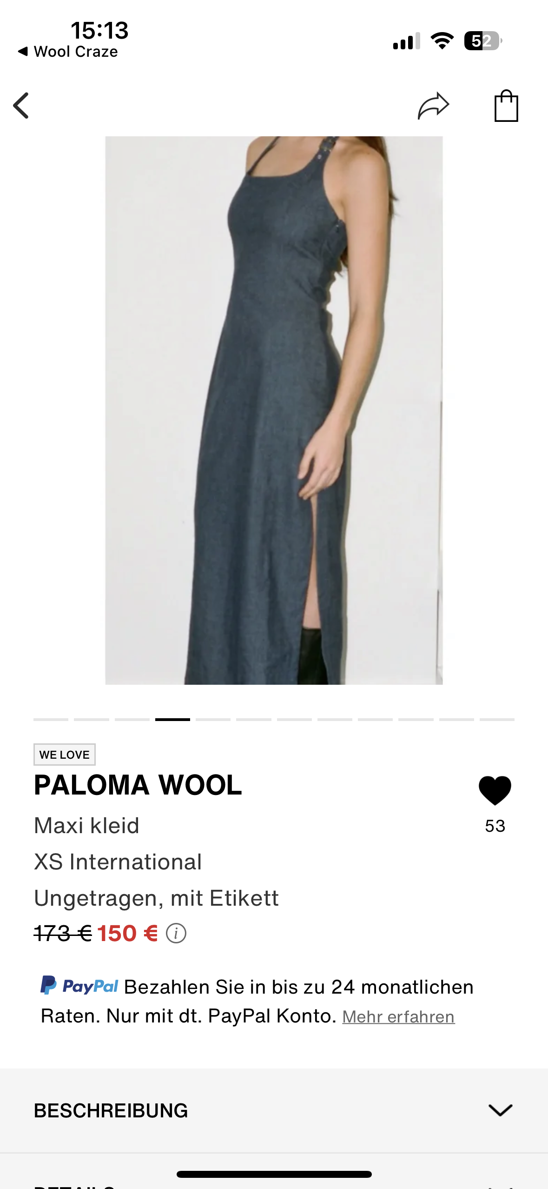Open Mehr erfahren PayPal link

pos(398,1016)
